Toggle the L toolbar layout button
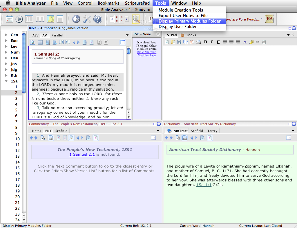This screenshot has width=297, height=228. (x=126, y=19)
